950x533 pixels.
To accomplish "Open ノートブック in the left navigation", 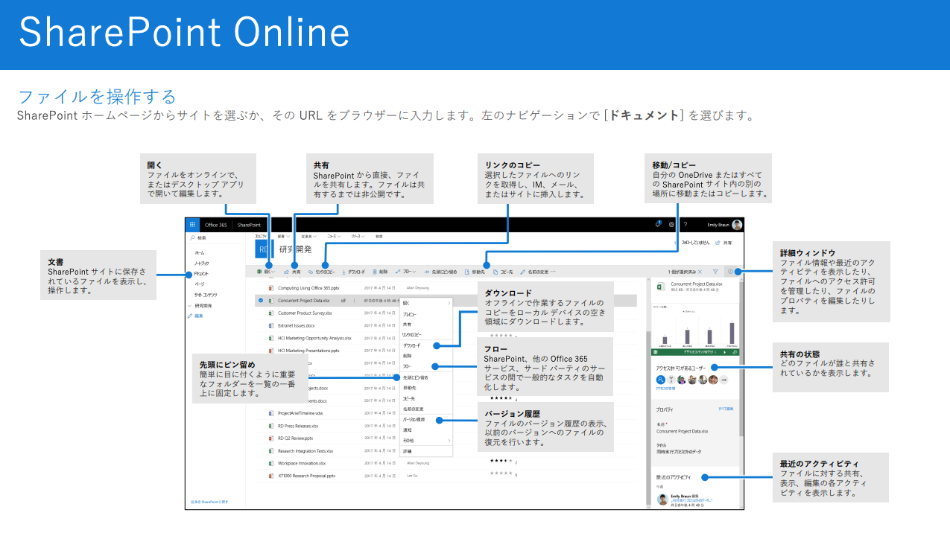I will (203, 264).
